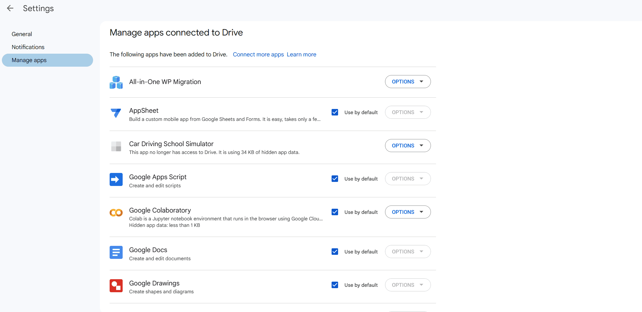Image resolution: width=642 pixels, height=312 pixels.
Task: Open Options dropdown for Google Apps Script
Action: pos(408,179)
